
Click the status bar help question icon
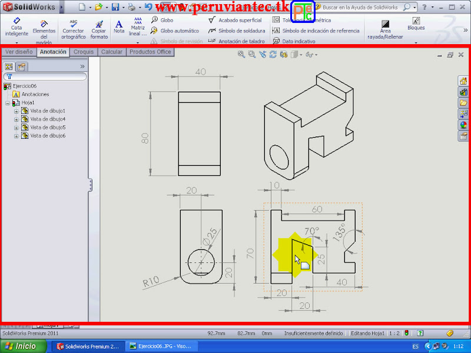[420, 333]
